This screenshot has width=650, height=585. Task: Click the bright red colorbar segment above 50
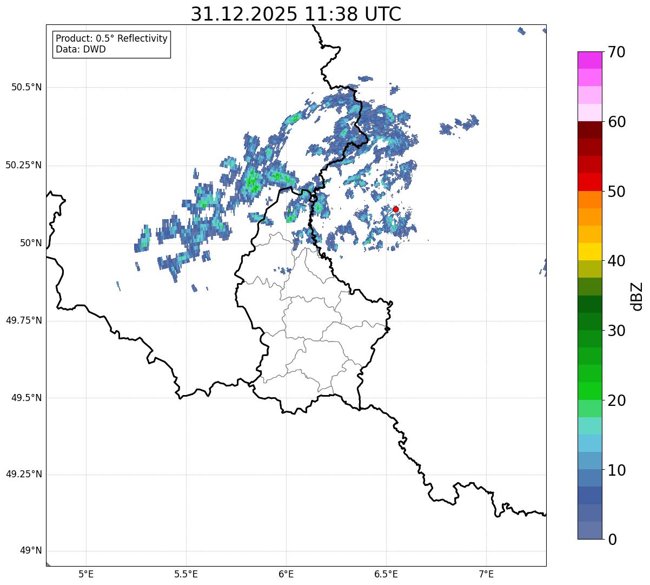pos(590,182)
